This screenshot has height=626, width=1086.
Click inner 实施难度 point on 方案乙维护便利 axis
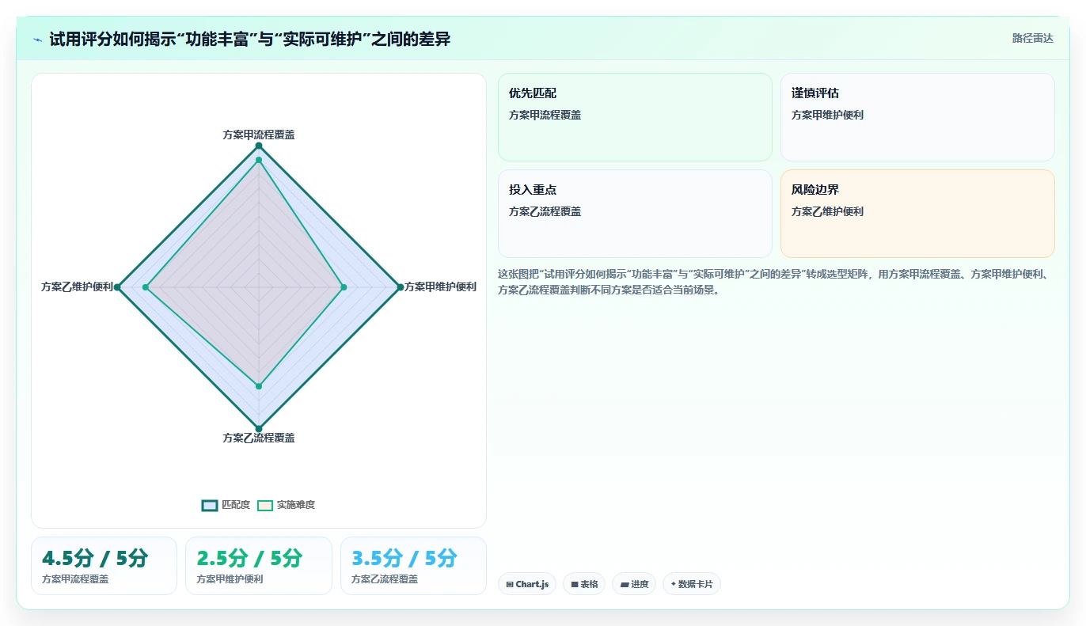tap(146, 287)
